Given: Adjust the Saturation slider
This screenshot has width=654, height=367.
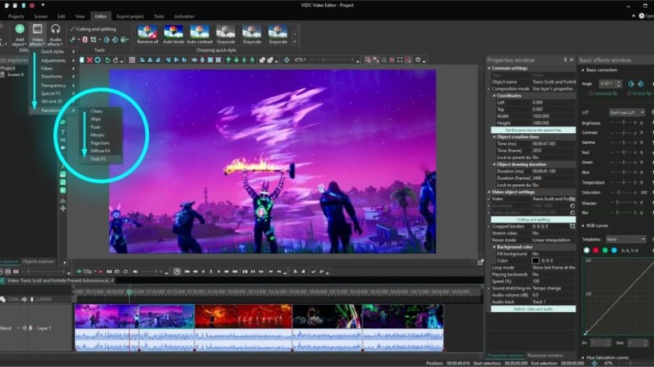Looking at the screenshot, I should 623,192.
